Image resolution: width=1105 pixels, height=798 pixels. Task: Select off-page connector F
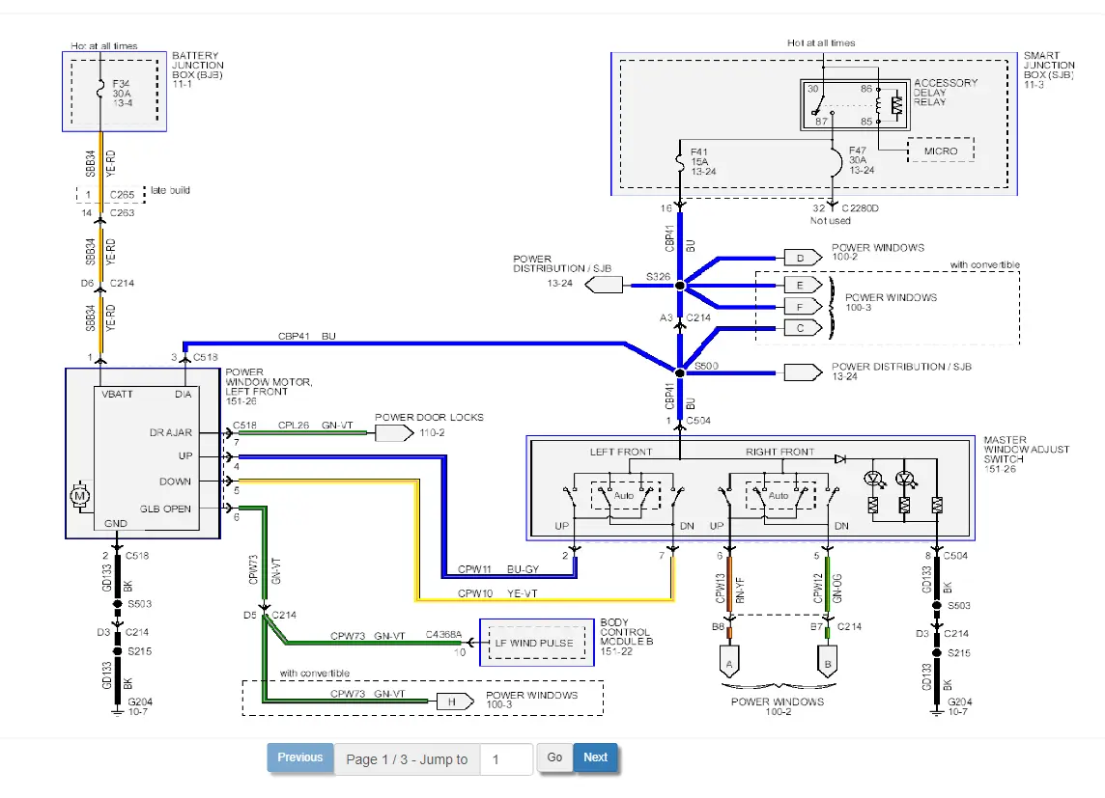(x=803, y=307)
